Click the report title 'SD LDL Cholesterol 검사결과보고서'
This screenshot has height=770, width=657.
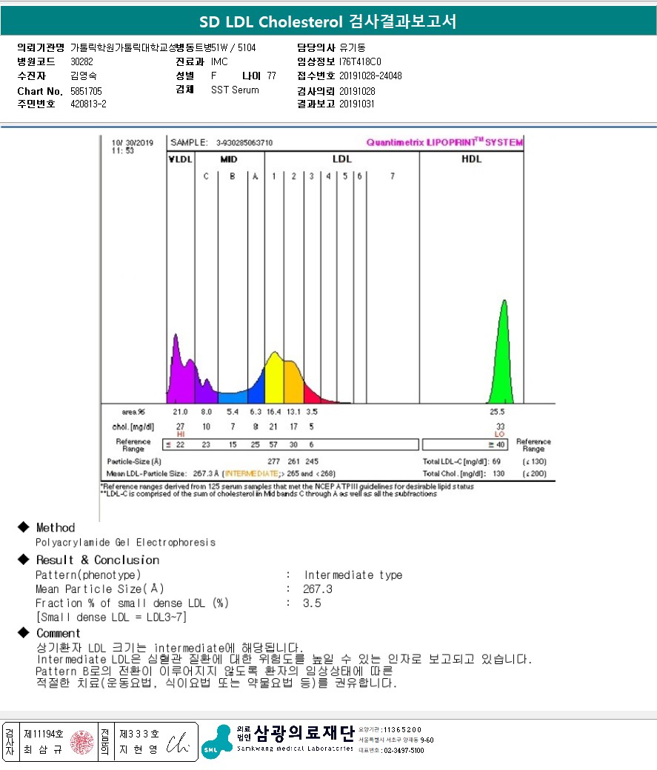click(x=328, y=21)
